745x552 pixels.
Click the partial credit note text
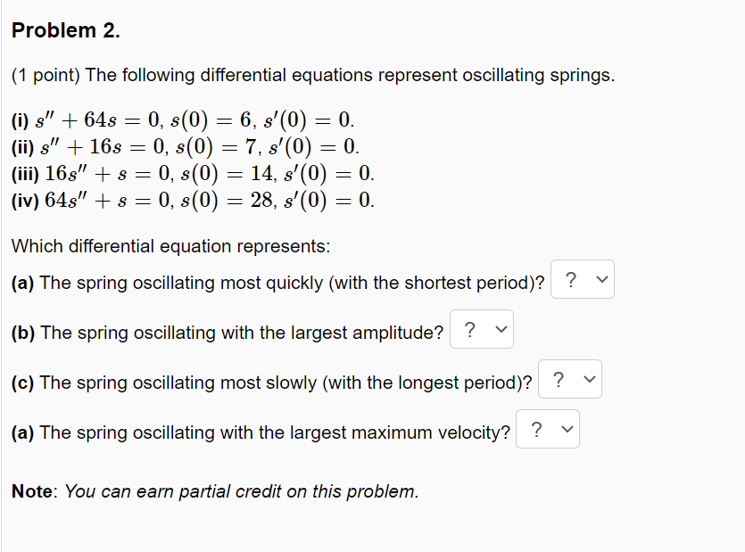(214, 490)
